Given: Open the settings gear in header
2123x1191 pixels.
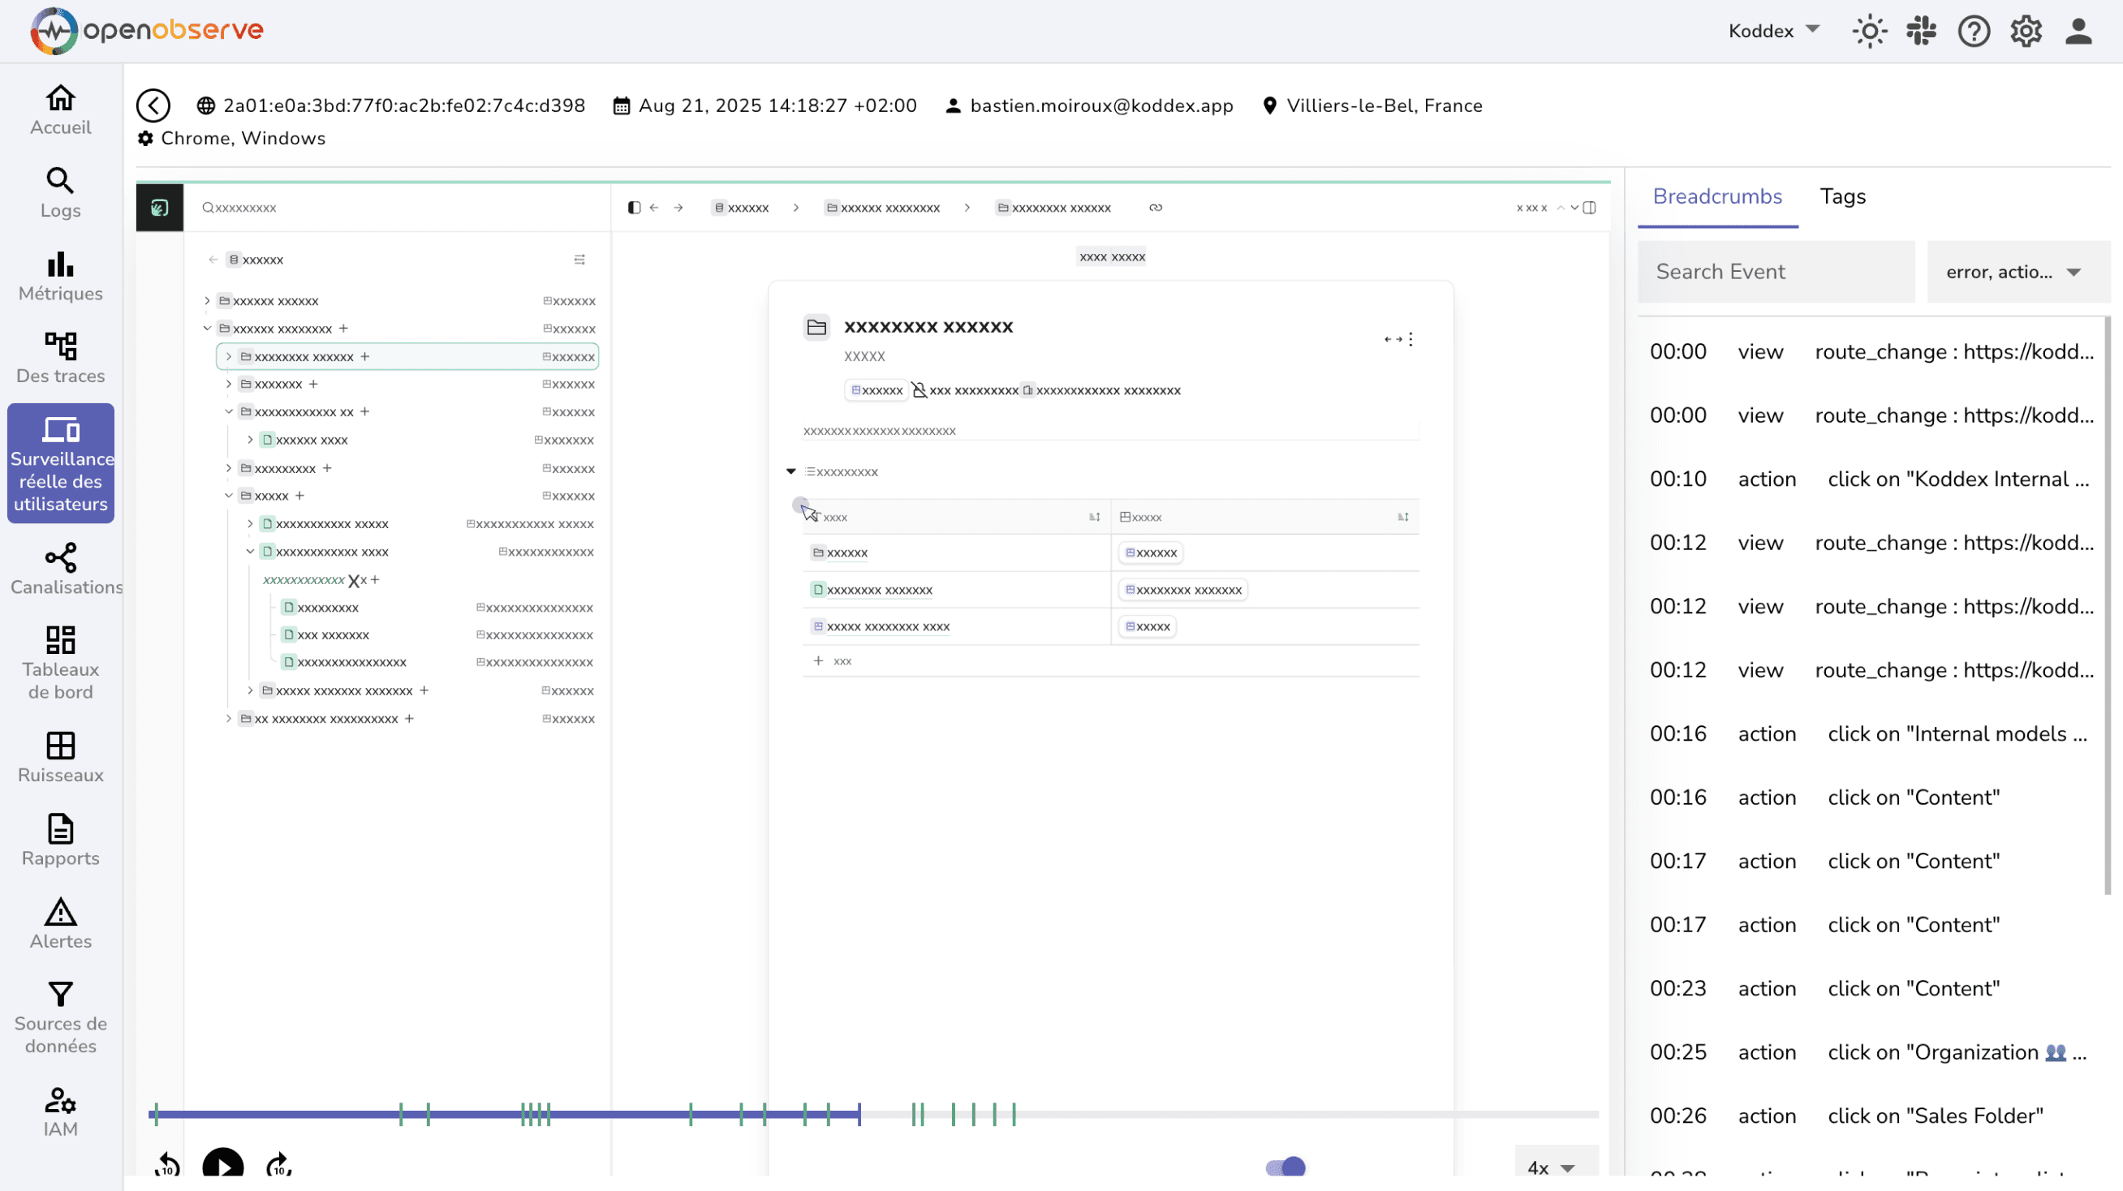Looking at the screenshot, I should coord(2026,32).
